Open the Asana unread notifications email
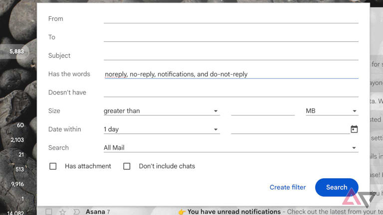The image size is (383, 215). point(234,212)
